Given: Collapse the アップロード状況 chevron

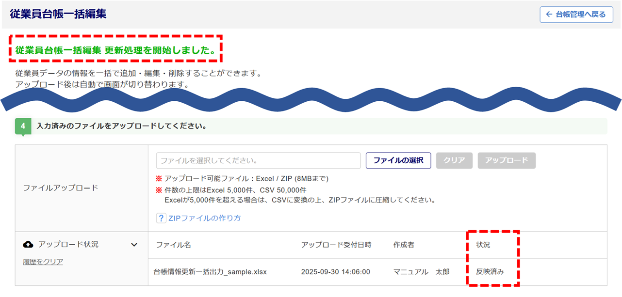Looking at the screenshot, I should click(x=134, y=245).
